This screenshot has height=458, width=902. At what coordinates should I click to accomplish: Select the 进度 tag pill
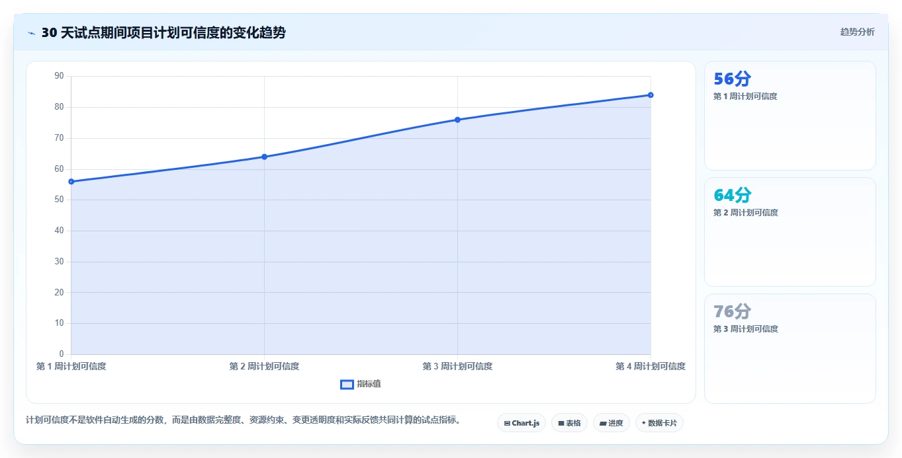[x=611, y=423]
